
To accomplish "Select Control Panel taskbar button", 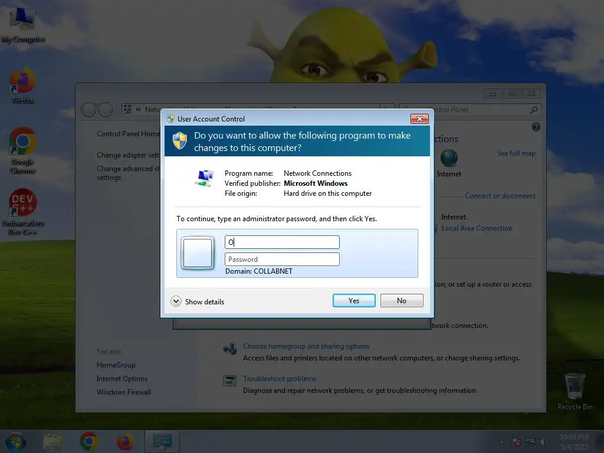I will pyautogui.click(x=162, y=441).
